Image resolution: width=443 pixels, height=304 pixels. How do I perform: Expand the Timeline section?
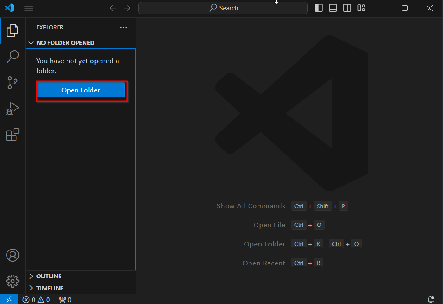(x=50, y=288)
